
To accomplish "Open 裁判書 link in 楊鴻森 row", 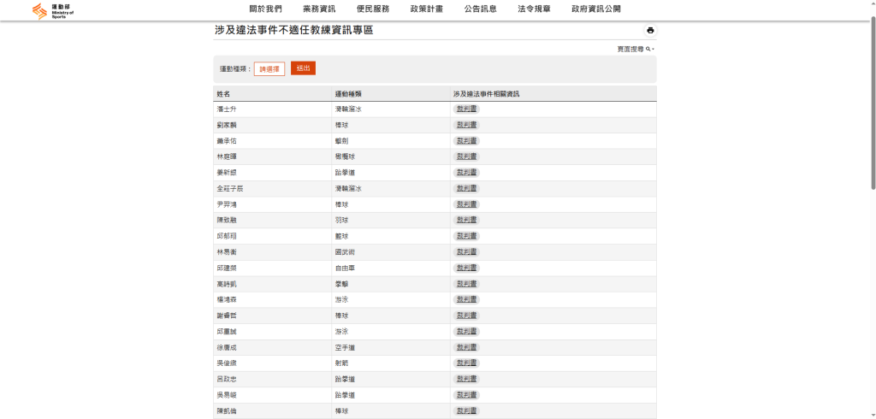I will click(x=466, y=299).
